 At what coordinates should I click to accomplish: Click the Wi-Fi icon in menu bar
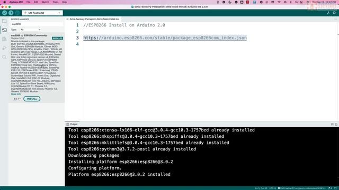point(279,2)
